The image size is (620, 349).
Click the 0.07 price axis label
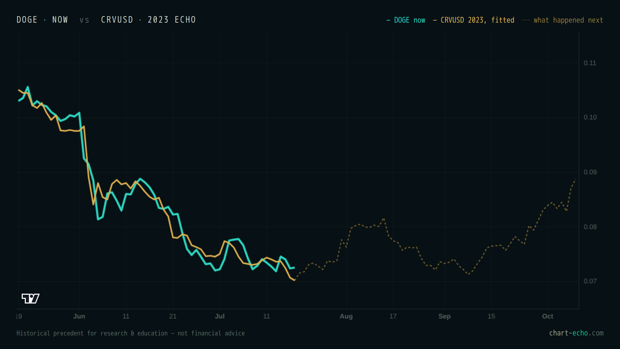590,281
